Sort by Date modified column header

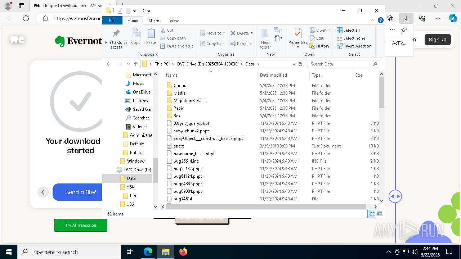[283, 75]
